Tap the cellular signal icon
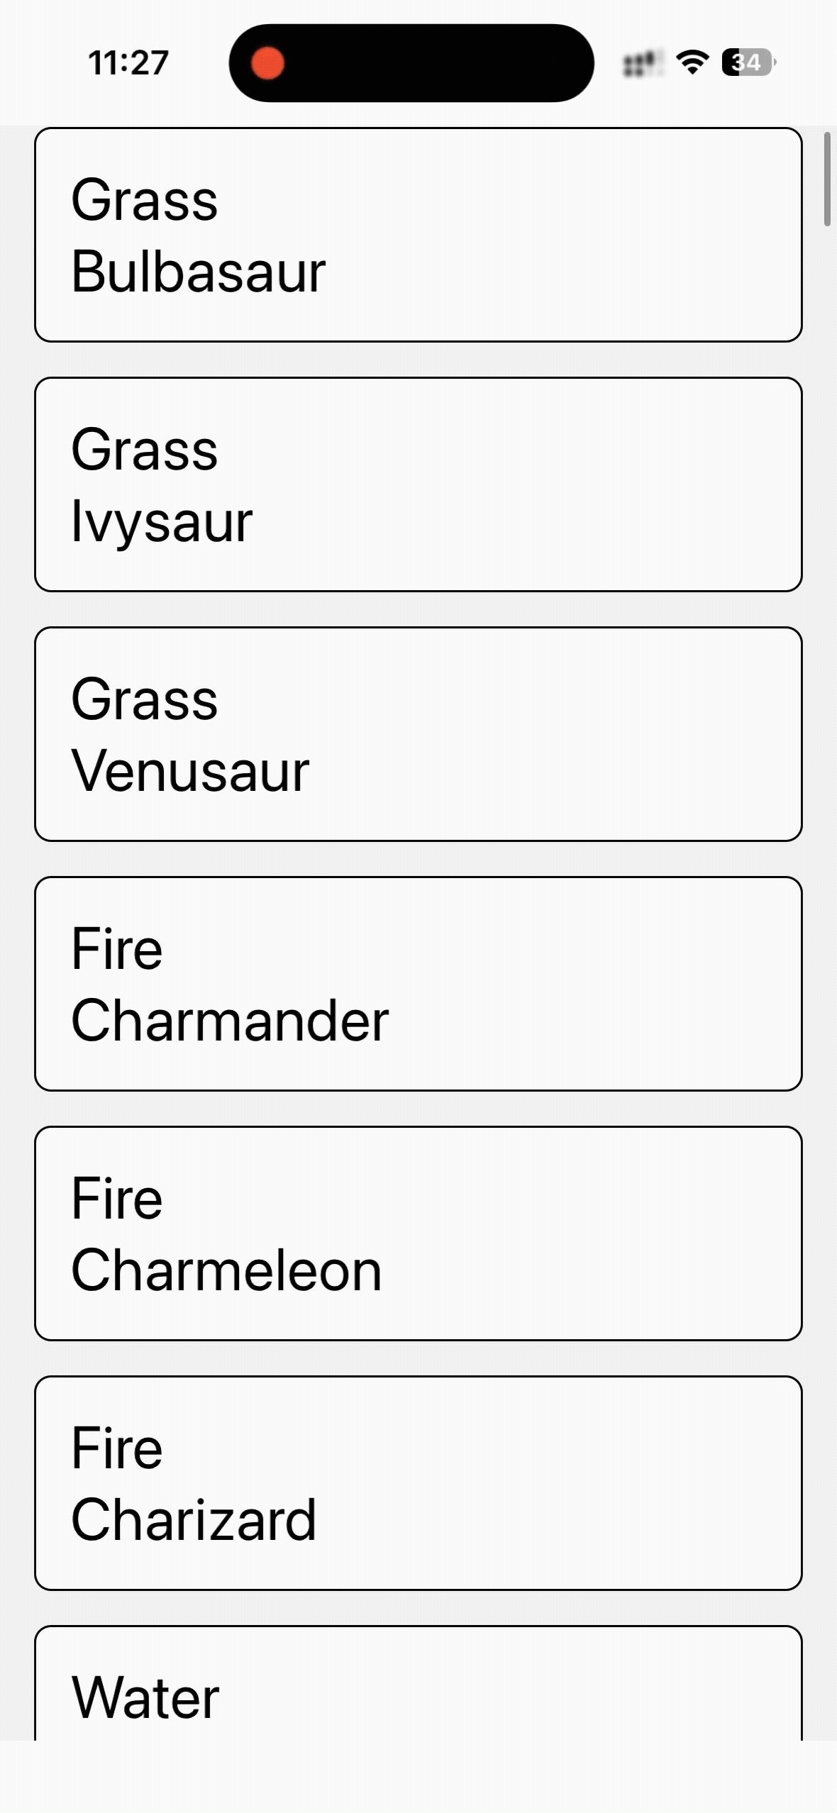Screen dimensions: 837x1813 point(641,64)
